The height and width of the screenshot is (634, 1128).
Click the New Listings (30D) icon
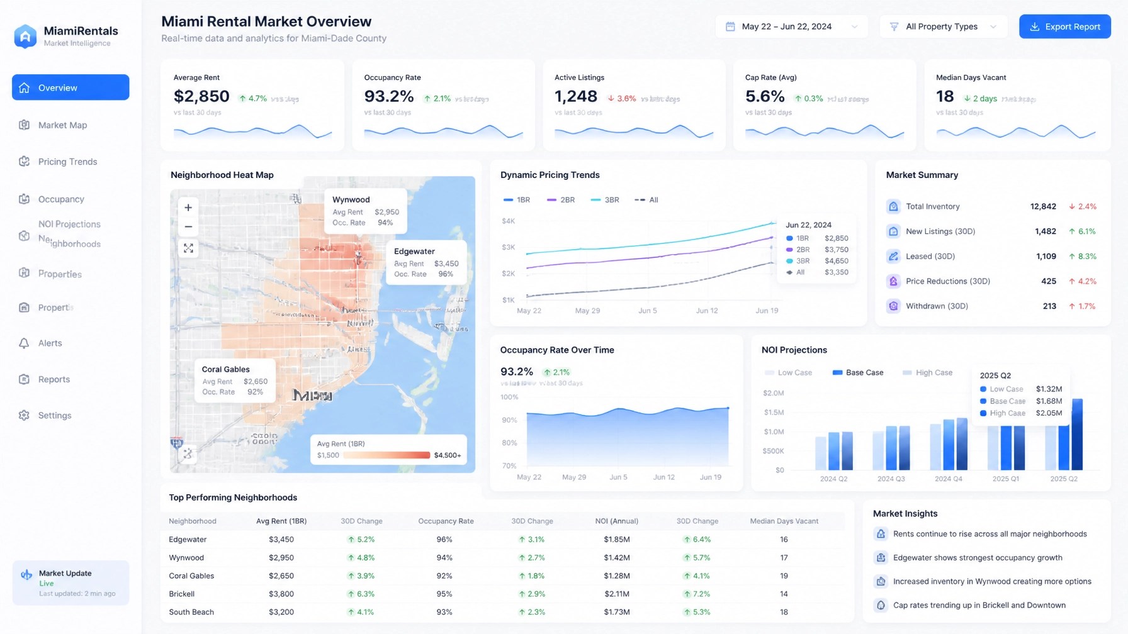pyautogui.click(x=893, y=231)
